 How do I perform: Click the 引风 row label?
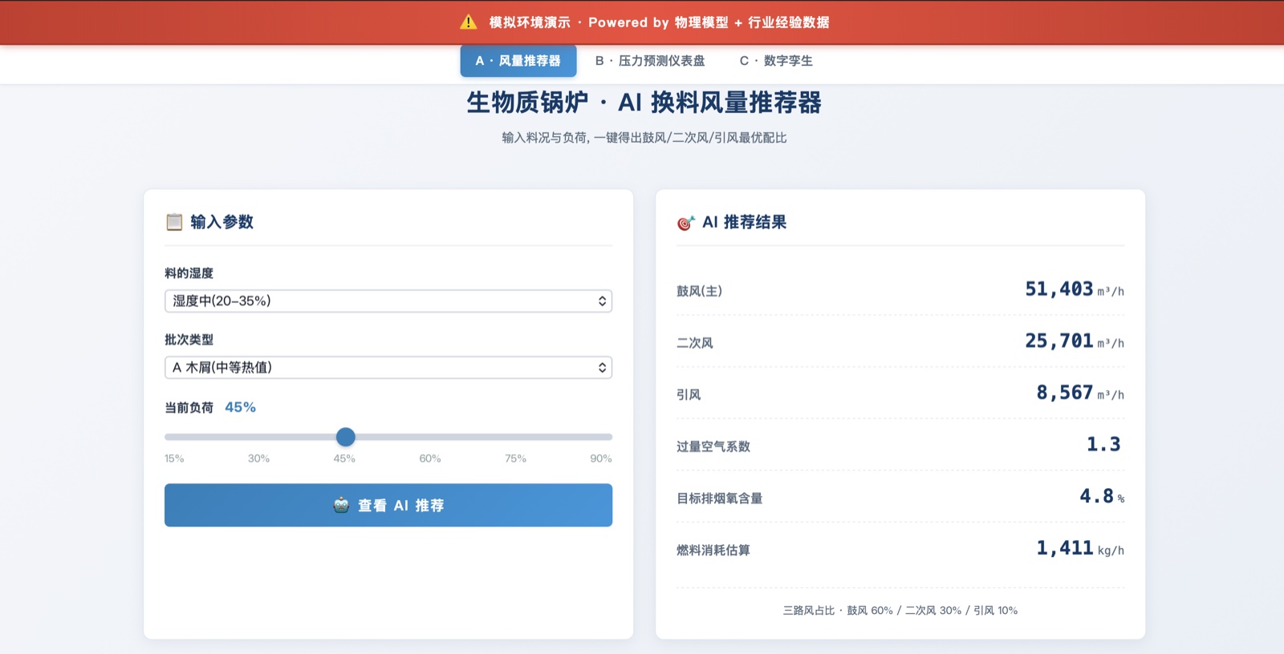coord(689,394)
